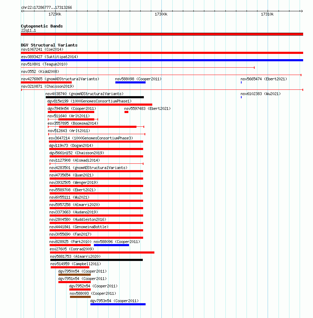Click the nsv588098 (Cooper2011) label

pos(138,79)
